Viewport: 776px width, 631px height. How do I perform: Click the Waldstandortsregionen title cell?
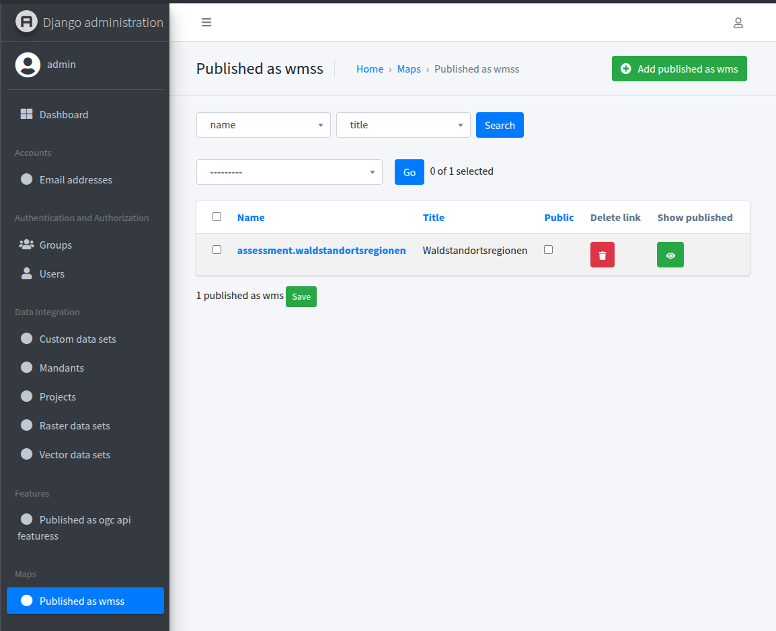pos(475,251)
